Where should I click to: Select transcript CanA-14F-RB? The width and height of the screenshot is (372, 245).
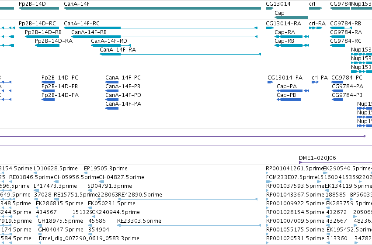(164, 37)
